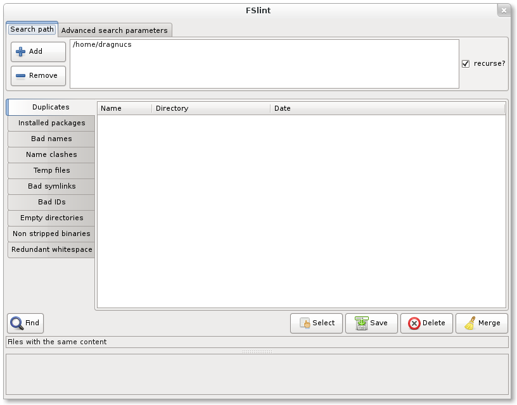
Task: Click the Merge broom icon
Action: click(x=470, y=323)
